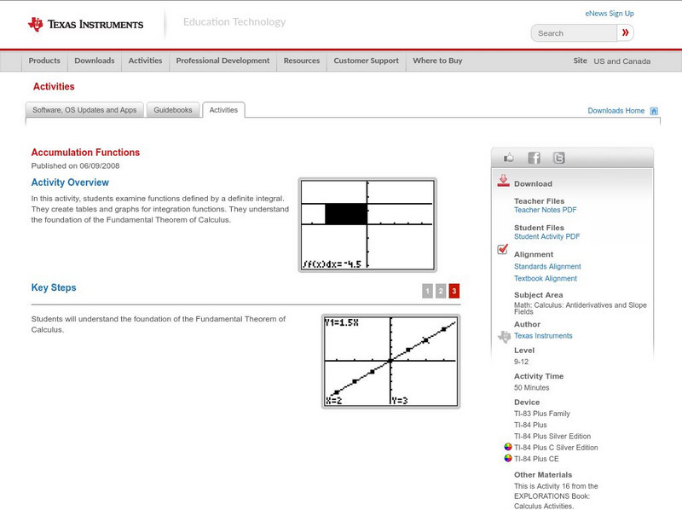Open the Activities navigation menu
The image size is (682, 510).
point(145,61)
